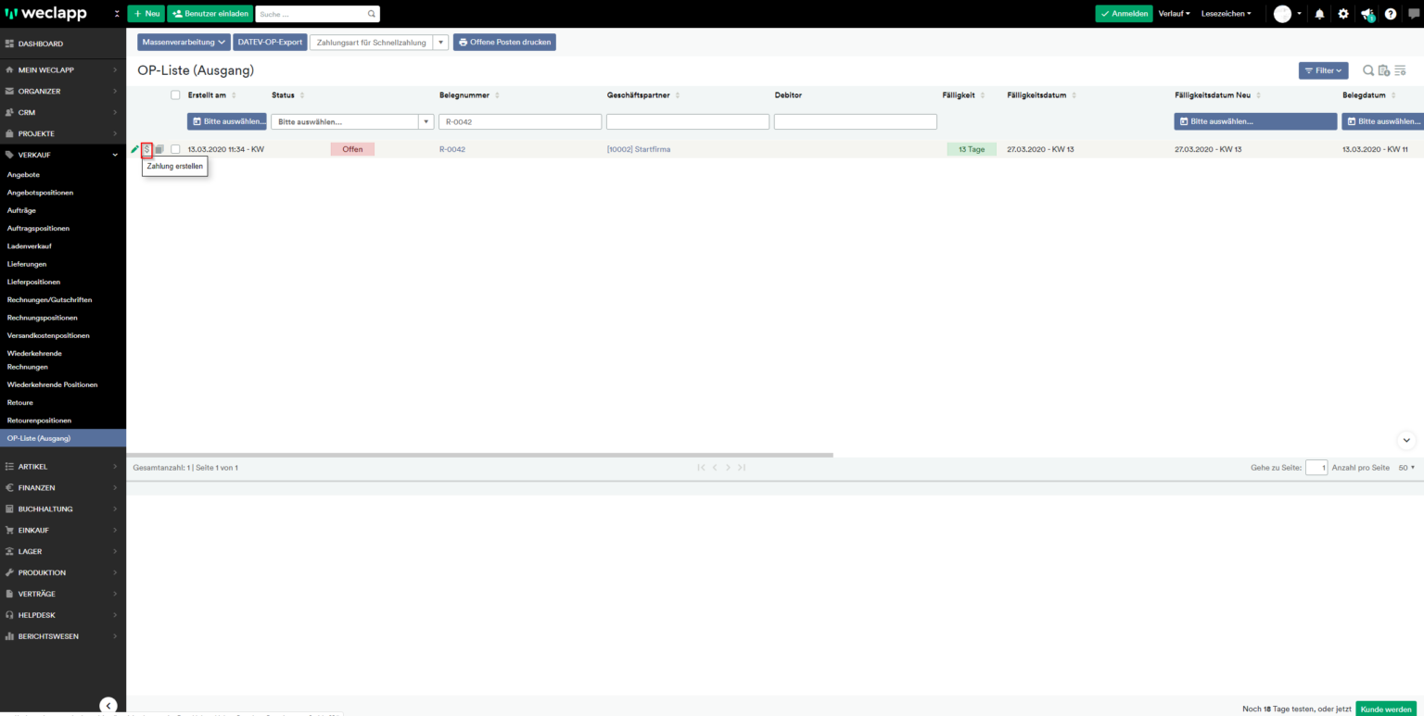The height and width of the screenshot is (716, 1424).
Task: Click the Offen status badge
Action: [352, 149]
